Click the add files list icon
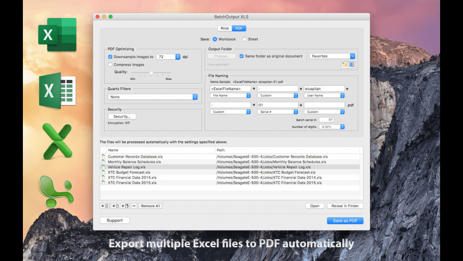The image size is (463, 261). click(104, 206)
